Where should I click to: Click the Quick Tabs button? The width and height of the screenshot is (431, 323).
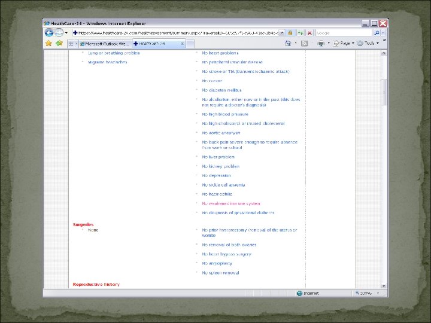pyautogui.click(x=71, y=44)
